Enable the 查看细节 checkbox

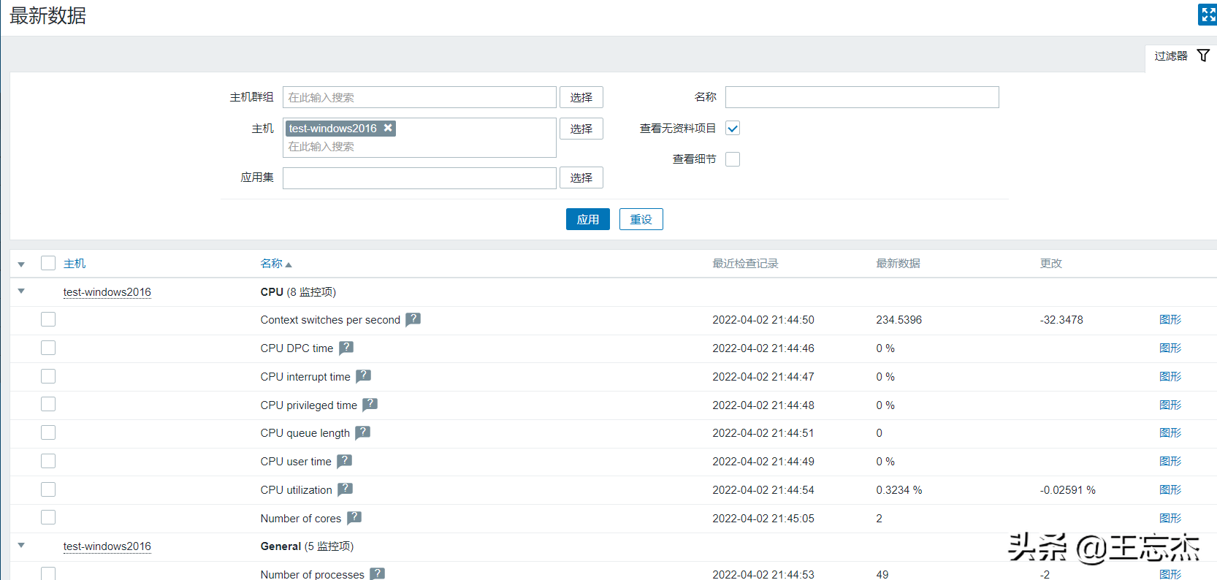pyautogui.click(x=733, y=159)
